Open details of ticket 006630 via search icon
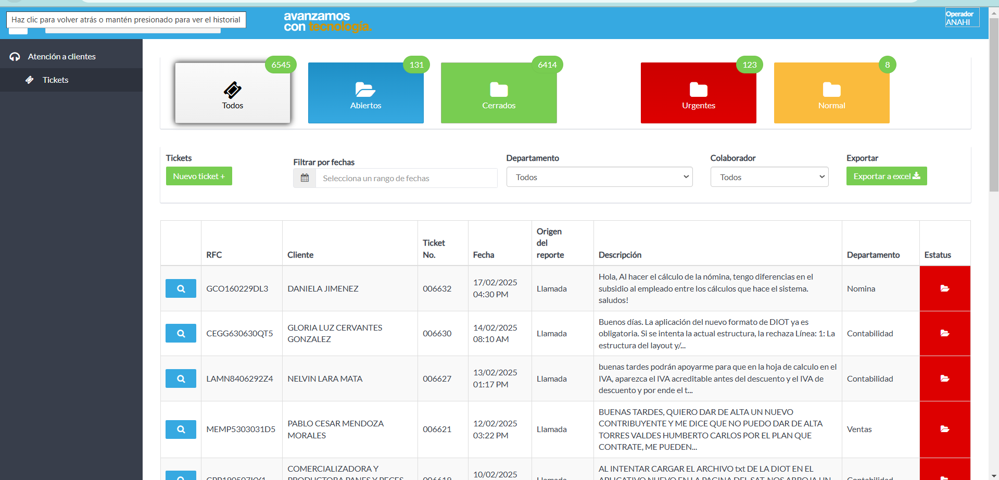Image resolution: width=999 pixels, height=480 pixels. tap(181, 333)
